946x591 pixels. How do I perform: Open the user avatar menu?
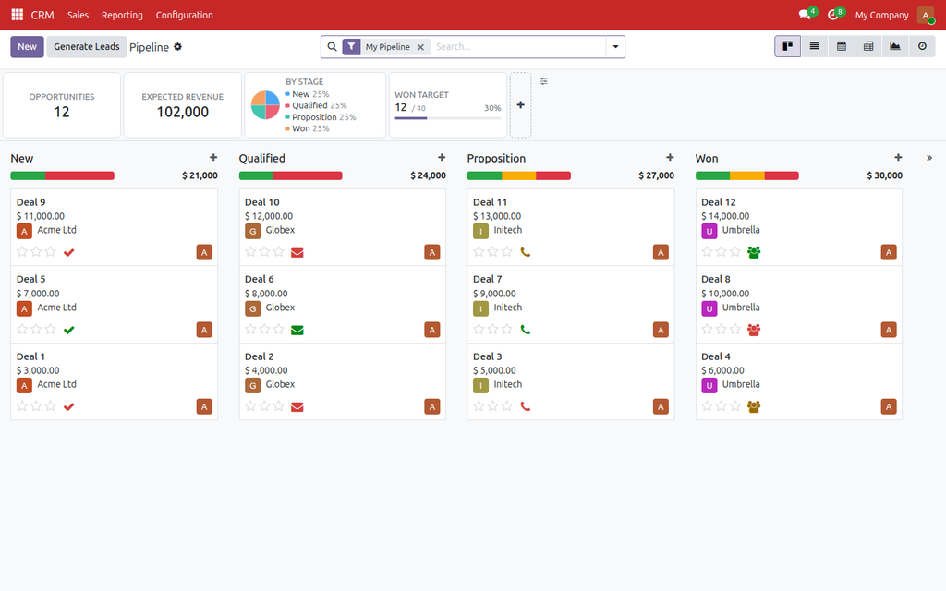point(926,15)
